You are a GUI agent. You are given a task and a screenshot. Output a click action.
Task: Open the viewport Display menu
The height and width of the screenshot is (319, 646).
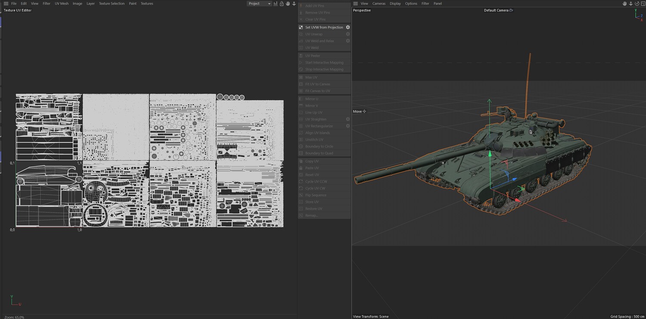[x=395, y=3]
